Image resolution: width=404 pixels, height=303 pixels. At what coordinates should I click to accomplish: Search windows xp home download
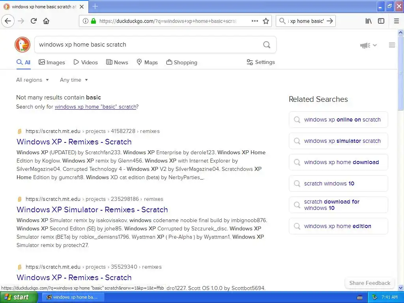click(x=338, y=162)
